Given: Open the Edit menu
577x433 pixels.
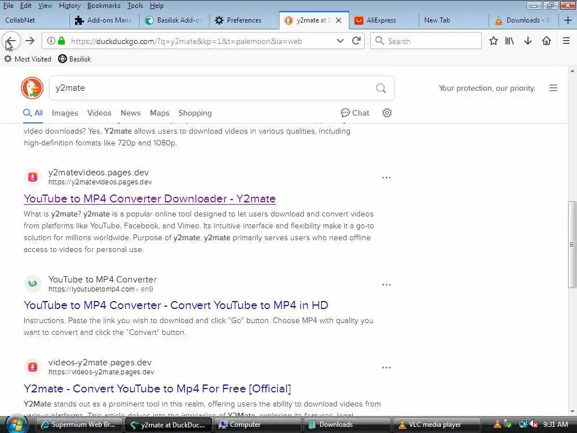Looking at the screenshot, I should 26,6.
